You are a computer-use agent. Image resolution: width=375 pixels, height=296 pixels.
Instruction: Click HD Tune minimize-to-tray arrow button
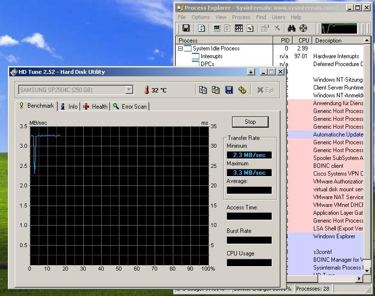point(251,72)
